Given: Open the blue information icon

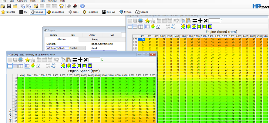Looking at the screenshot, I should (82, 6).
